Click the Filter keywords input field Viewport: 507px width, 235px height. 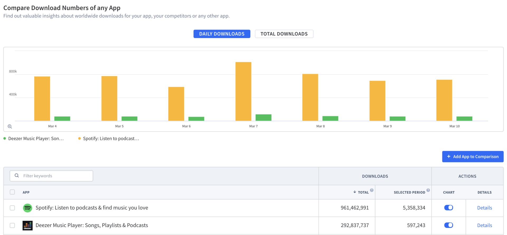coord(51,176)
